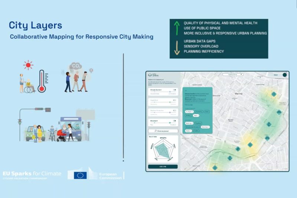Screen dimensions: 297x198
Task: Click the beige downward arrow icon
Action: 177,47
